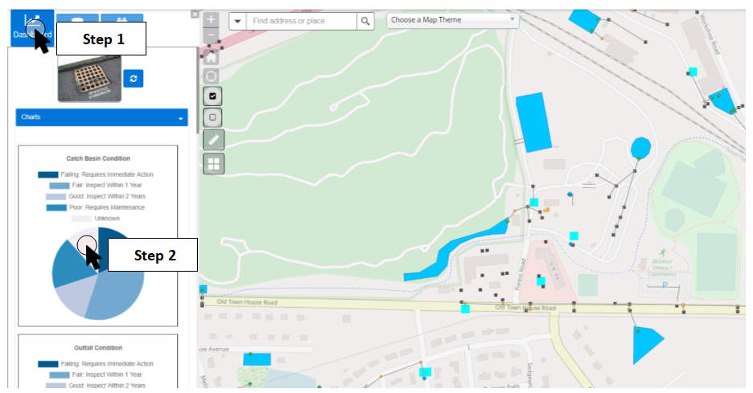Click the Failing legend color swatch
The image size is (753, 393).
pyautogui.click(x=47, y=174)
